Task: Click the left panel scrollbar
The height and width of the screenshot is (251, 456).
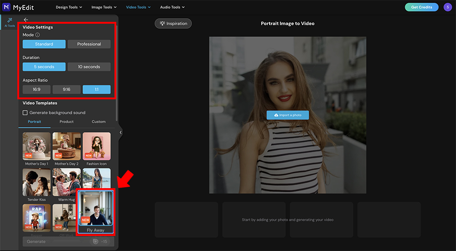Action: click(x=117, y=72)
